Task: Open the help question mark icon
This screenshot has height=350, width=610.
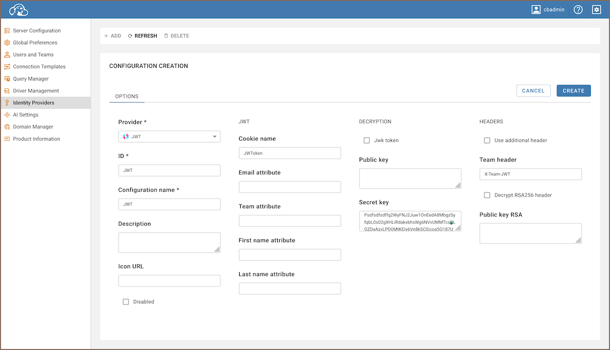Action: point(578,10)
